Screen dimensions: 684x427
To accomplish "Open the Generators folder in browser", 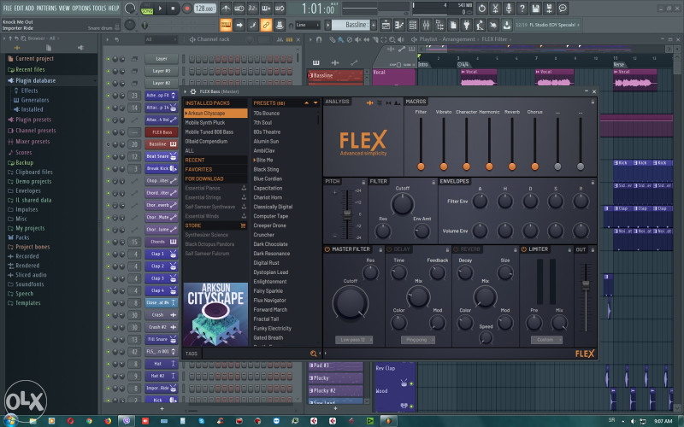I will click(x=35, y=100).
